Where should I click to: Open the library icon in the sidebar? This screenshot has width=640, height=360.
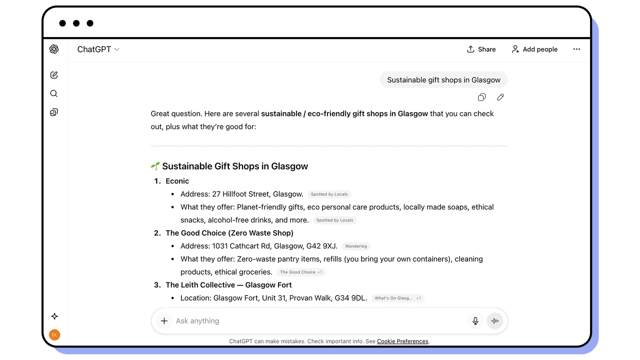54,112
